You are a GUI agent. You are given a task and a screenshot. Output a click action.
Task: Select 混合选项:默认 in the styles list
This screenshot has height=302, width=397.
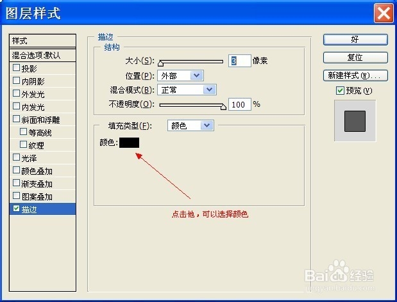point(42,55)
